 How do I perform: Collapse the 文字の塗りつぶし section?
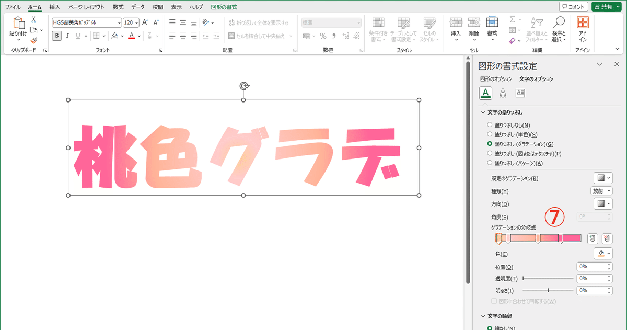pyautogui.click(x=482, y=112)
